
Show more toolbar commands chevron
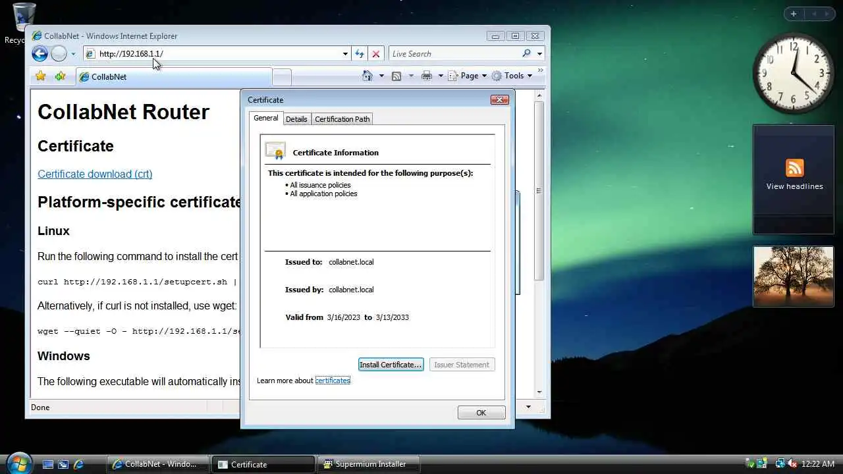pos(540,70)
